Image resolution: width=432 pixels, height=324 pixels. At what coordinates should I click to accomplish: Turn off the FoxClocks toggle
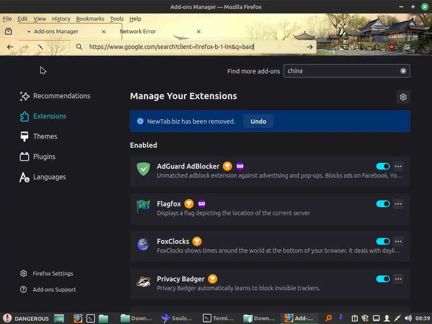(383, 241)
